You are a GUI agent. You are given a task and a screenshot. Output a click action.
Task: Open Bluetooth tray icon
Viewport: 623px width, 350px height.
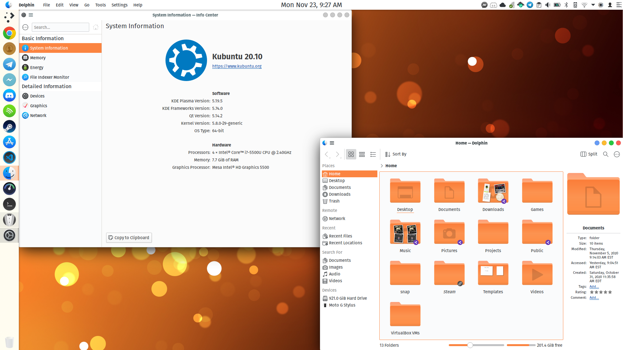tap(566, 5)
